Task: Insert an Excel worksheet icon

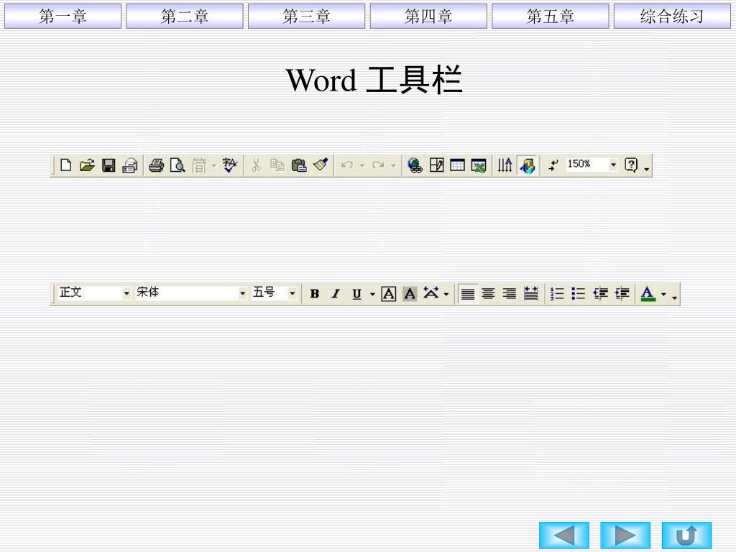Action: coord(479,165)
